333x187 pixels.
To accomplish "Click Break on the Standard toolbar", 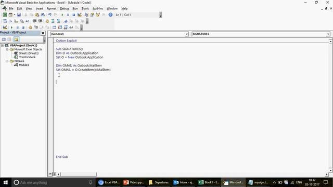I will tap(68, 15).
